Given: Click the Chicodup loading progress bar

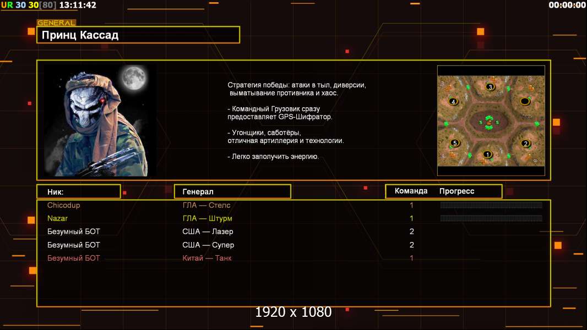Looking at the screenshot, I should point(491,205).
